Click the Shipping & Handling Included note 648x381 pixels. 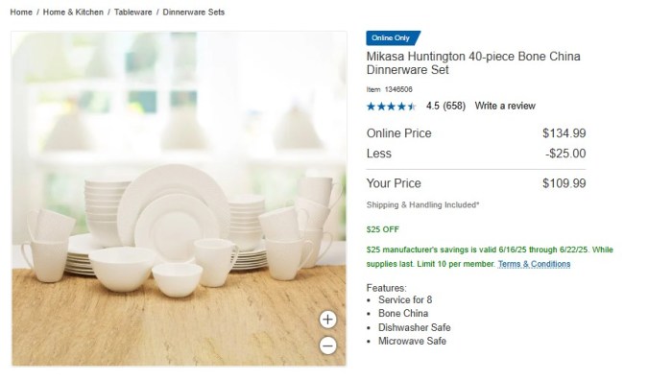422,204
